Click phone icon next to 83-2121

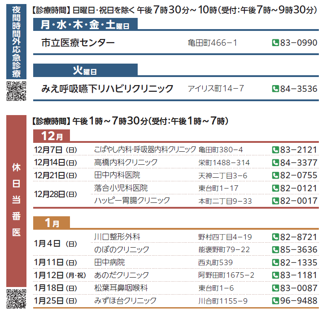[x=275, y=150]
